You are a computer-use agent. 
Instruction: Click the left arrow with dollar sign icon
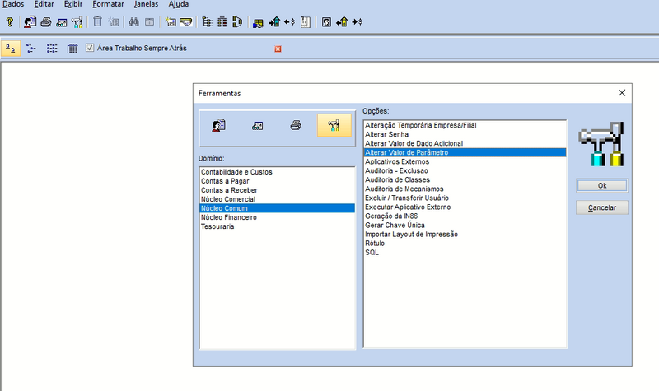(x=290, y=22)
